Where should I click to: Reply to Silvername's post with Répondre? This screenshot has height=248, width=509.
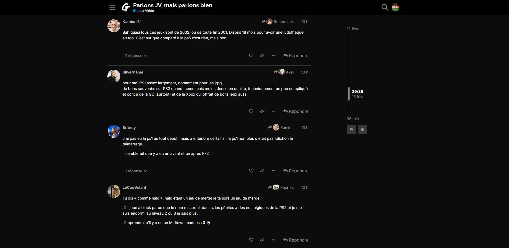[x=296, y=111]
